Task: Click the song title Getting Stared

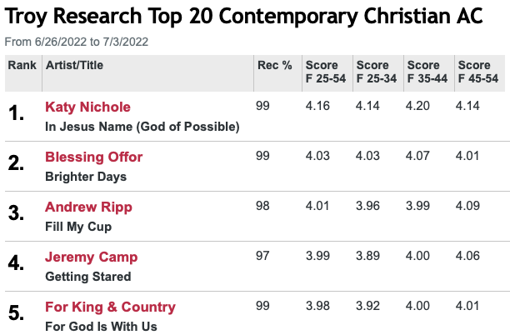Action: coord(87,277)
